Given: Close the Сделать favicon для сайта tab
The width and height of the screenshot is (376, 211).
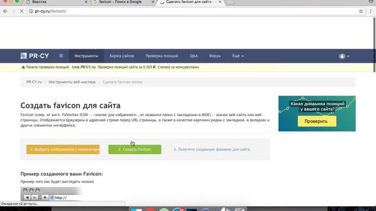Looking at the screenshot, I should 220,2.
